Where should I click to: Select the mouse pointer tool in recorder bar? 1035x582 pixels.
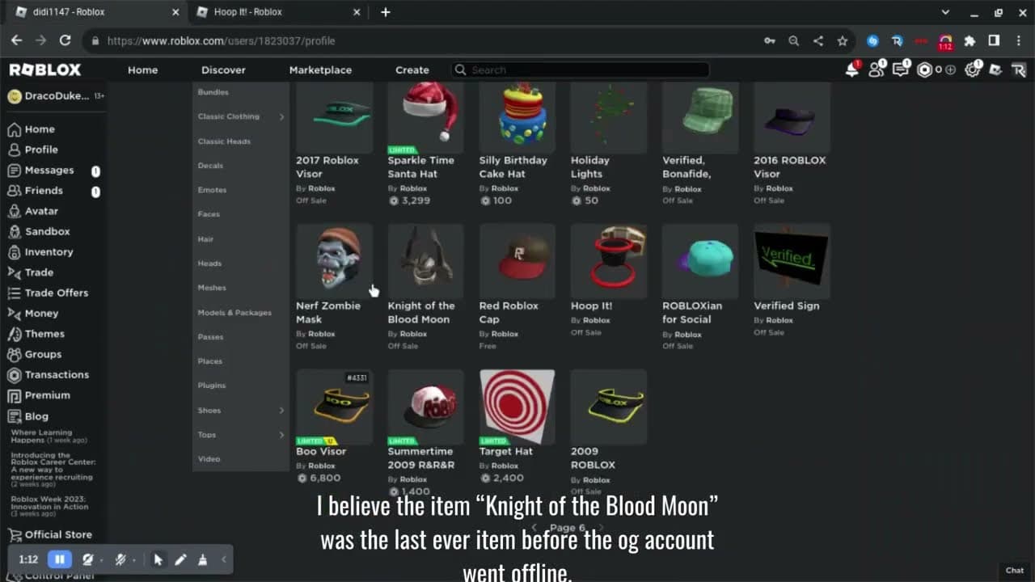158,559
